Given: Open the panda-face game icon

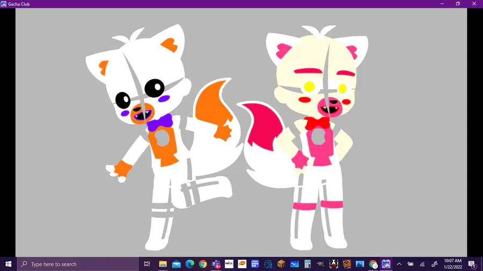Looking at the screenshot, I should 334,264.
